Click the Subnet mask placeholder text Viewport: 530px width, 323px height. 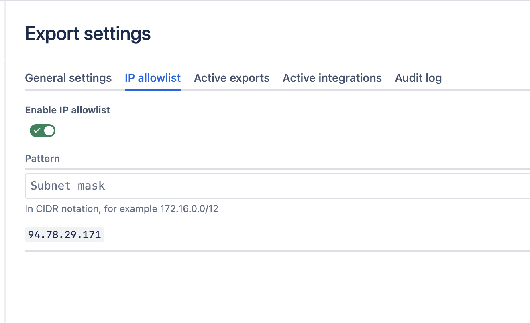point(68,186)
